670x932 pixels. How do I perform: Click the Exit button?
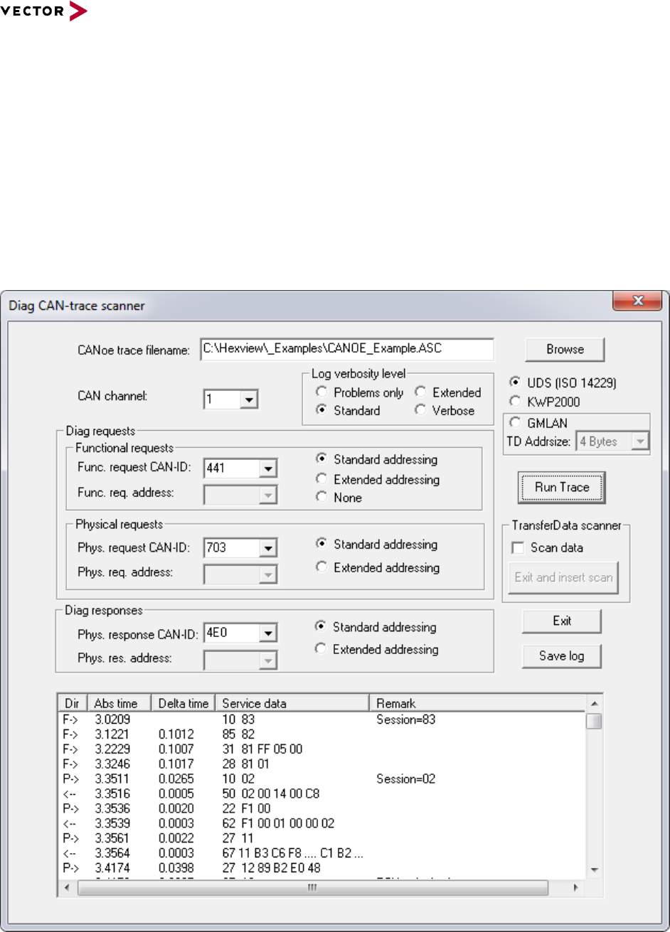562,621
